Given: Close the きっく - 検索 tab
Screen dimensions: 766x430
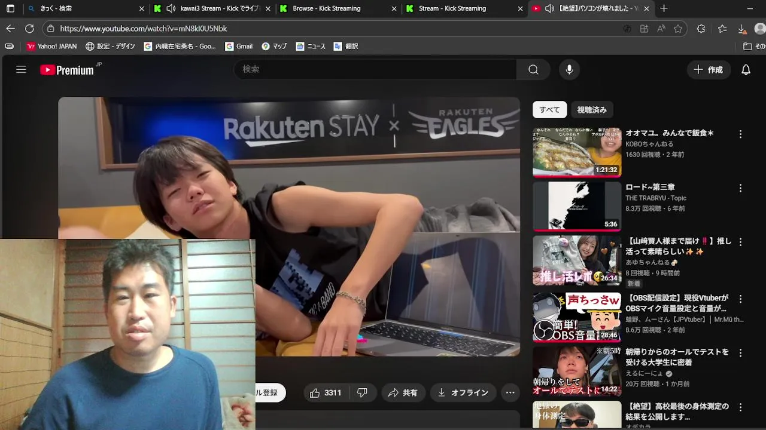Looking at the screenshot, I should point(141,8).
